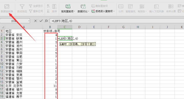Click the 自动筛选 filter funnel icon
The image size is (184, 99).
pyautogui.click(x=22, y=7)
